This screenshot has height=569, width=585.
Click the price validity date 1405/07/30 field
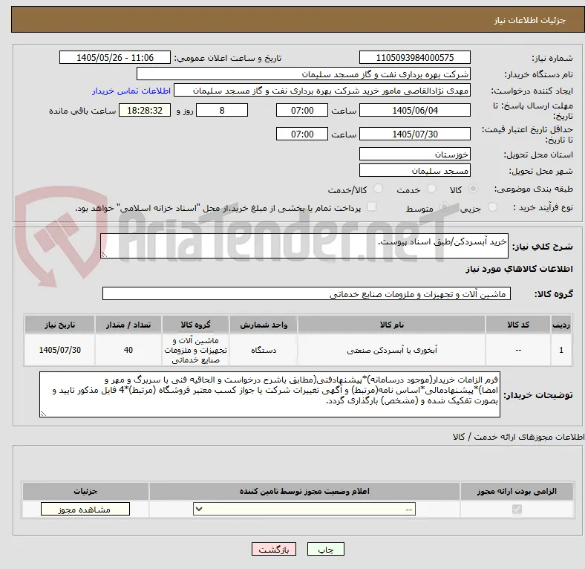[415, 134]
